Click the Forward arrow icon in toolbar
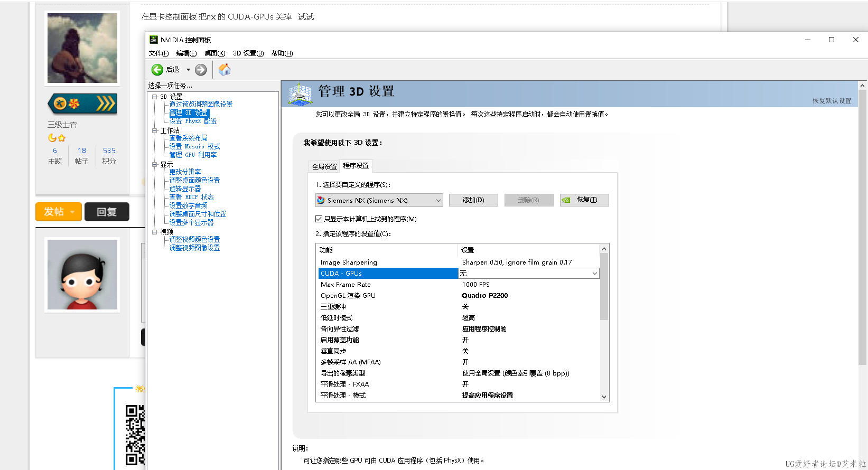The image size is (868, 470). coord(201,70)
